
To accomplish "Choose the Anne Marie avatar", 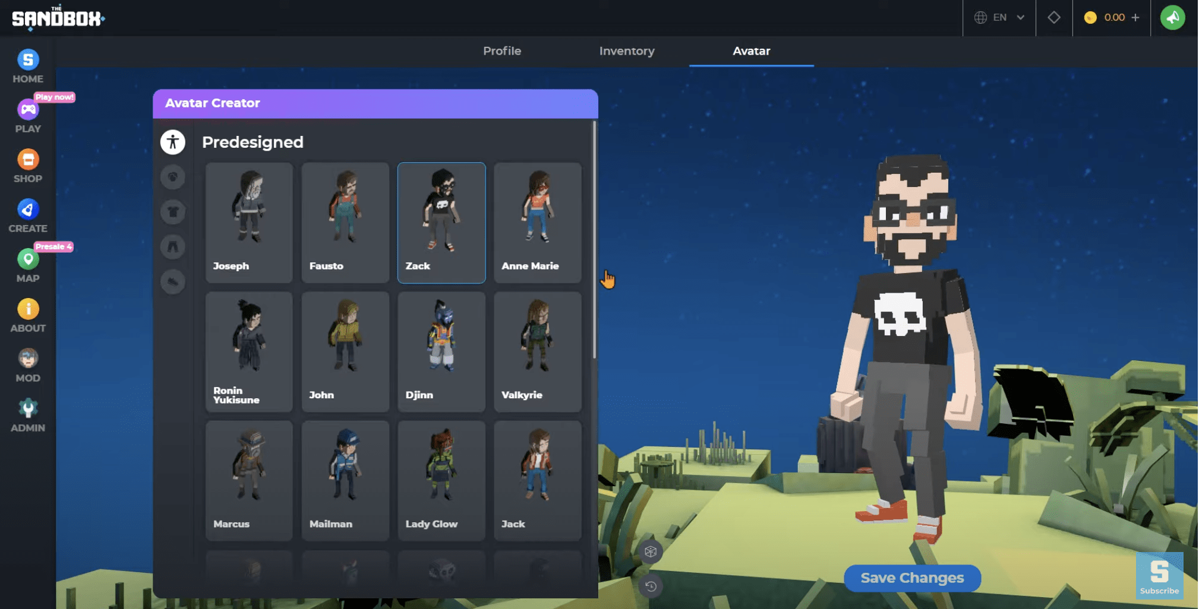I will coord(538,223).
